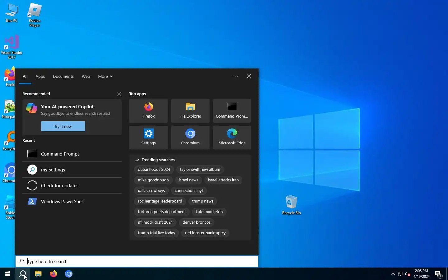The width and height of the screenshot is (448, 280).
Task: Search trending 'kate middleton'
Action: pyautogui.click(x=209, y=212)
